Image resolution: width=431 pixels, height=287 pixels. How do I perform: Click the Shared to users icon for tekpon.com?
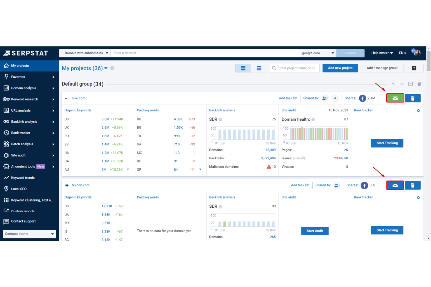click(x=337, y=185)
